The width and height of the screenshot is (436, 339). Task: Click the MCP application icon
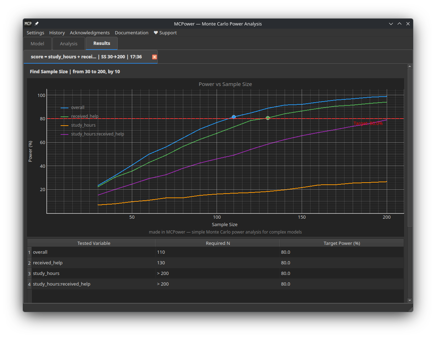[x=28, y=24]
